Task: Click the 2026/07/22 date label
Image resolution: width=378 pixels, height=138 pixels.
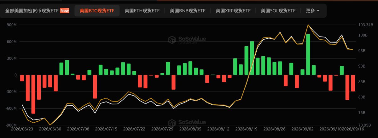Action: [134, 129]
